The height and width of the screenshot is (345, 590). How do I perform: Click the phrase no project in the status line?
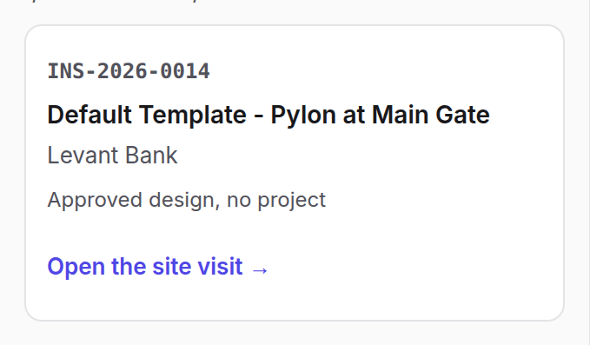276,201
